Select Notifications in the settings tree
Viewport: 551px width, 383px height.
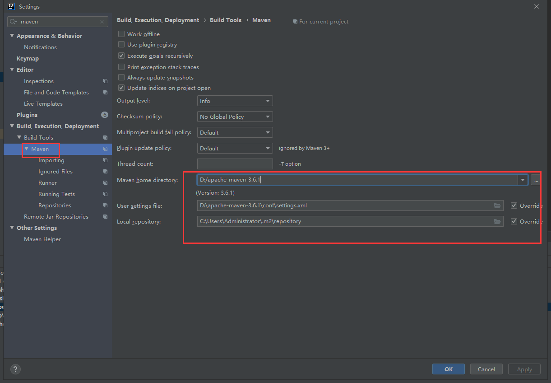point(41,47)
